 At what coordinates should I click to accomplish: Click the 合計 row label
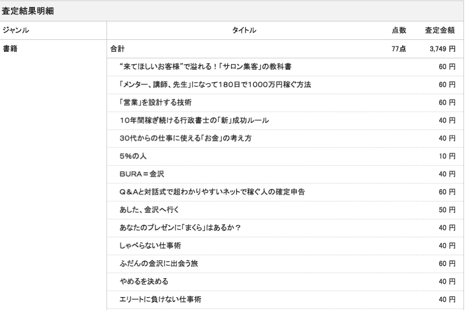[117, 48]
